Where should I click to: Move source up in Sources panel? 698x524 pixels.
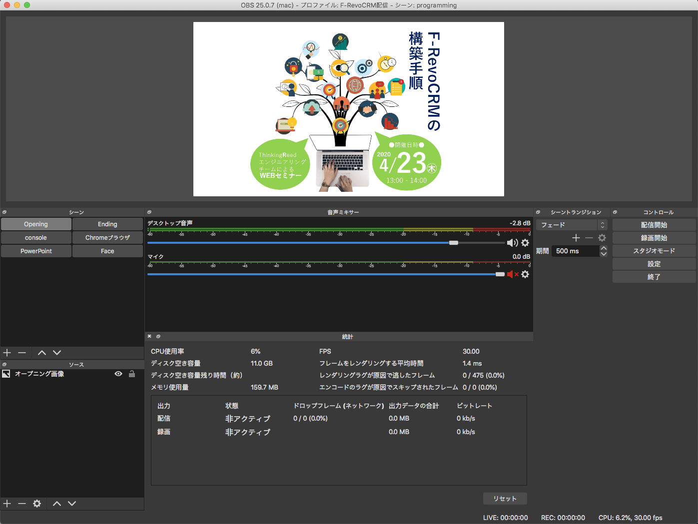click(x=57, y=504)
